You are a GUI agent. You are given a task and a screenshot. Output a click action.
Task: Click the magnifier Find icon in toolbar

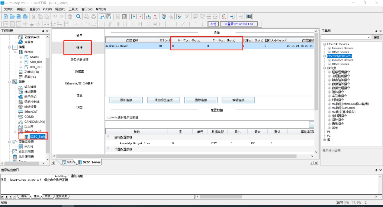(x=78, y=17)
